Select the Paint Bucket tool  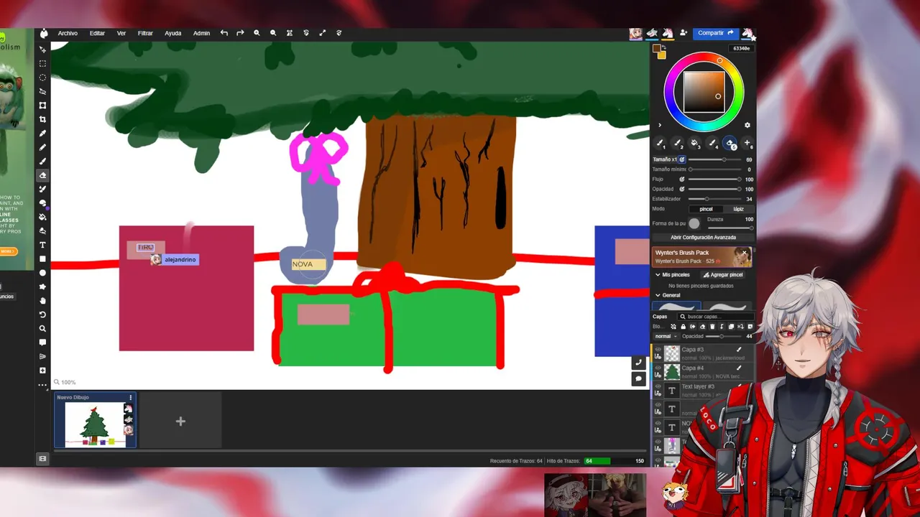tap(42, 217)
